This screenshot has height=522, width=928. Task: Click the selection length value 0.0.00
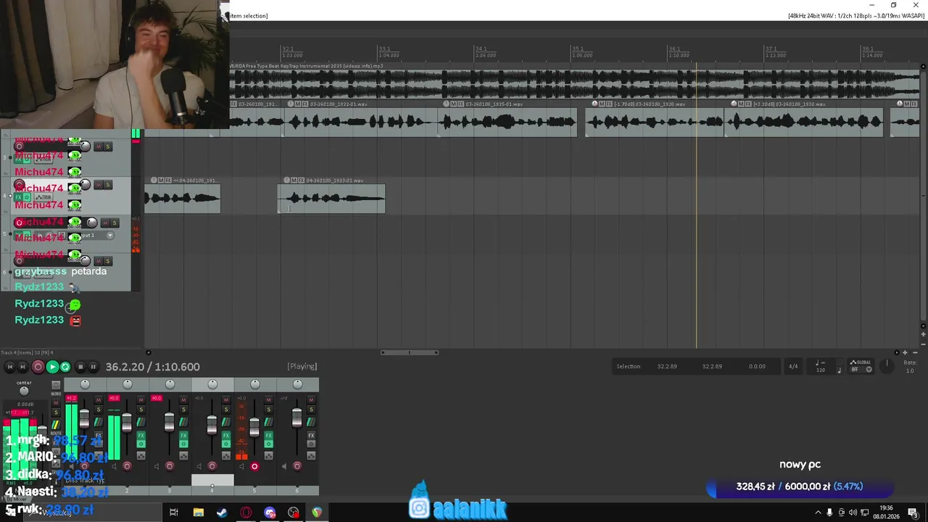tap(758, 366)
